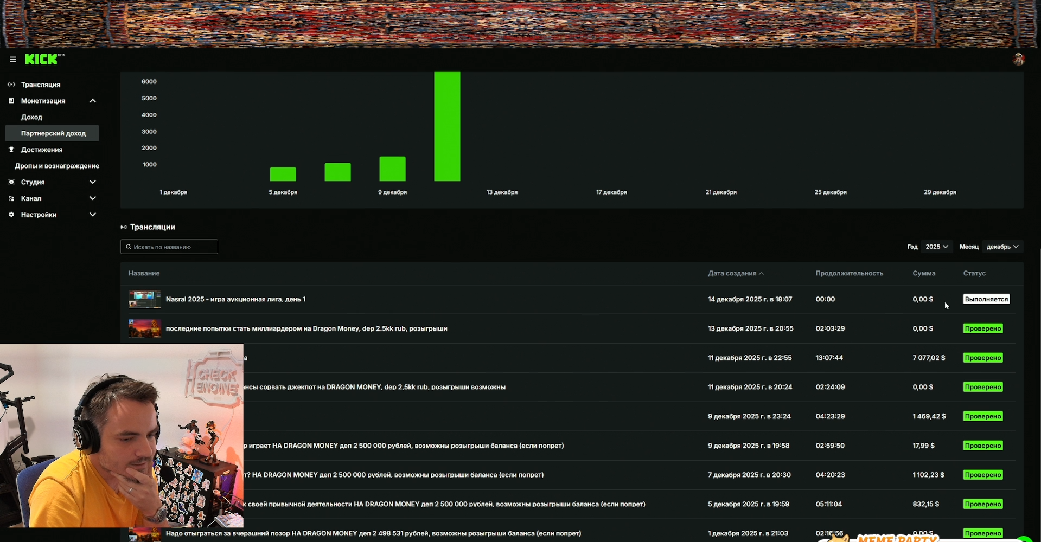Expand the Канал section chevron
Screen dimensions: 1041x542
coord(93,198)
